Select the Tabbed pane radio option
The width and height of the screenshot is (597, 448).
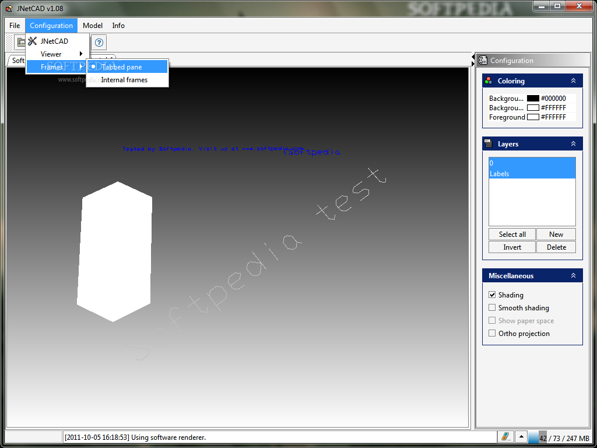point(128,66)
